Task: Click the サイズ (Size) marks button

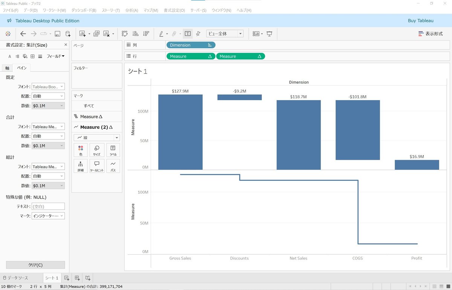Action: tap(97, 150)
